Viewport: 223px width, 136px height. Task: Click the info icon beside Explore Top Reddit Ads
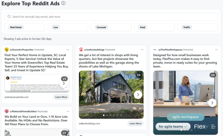pyautogui.click(x=63, y=3)
